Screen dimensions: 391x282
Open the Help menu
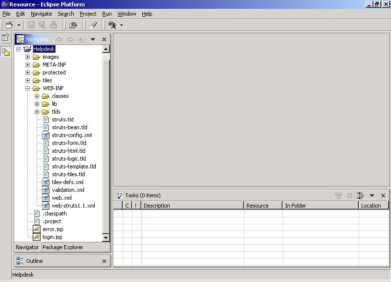point(147,14)
